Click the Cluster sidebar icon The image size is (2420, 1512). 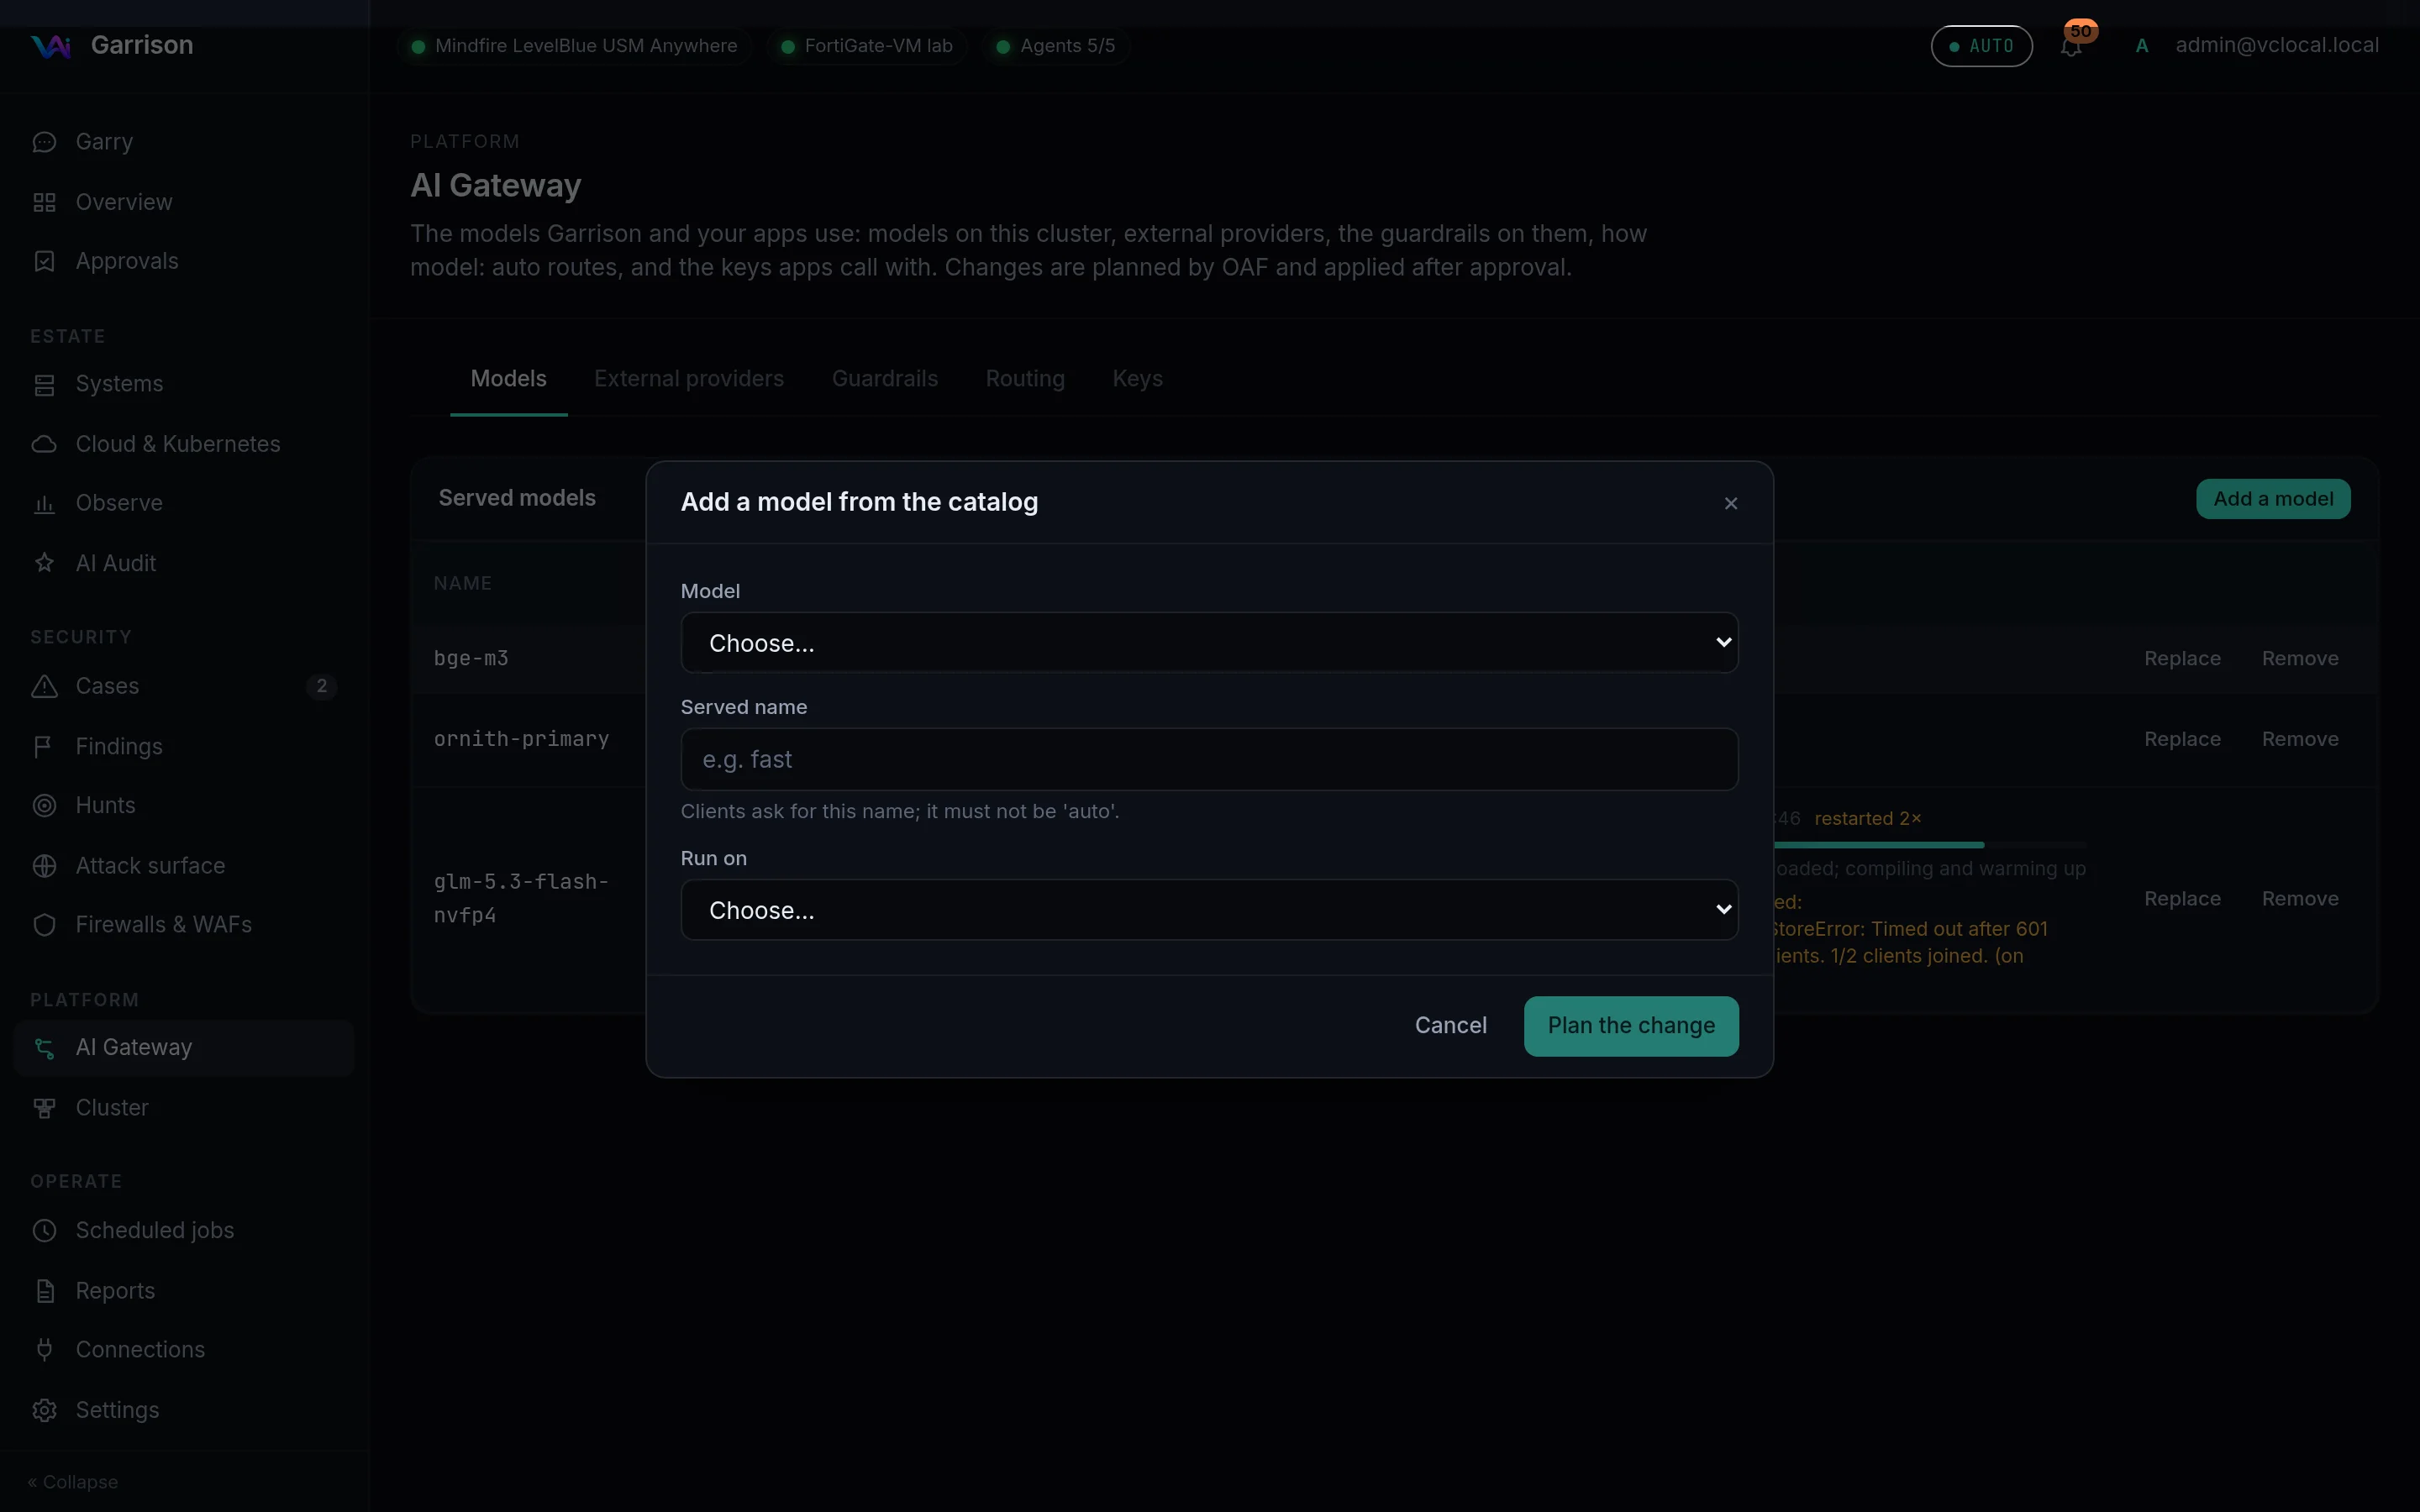coord(44,1108)
